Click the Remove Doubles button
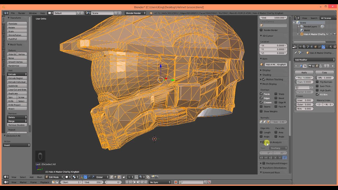 click(x=17, y=125)
